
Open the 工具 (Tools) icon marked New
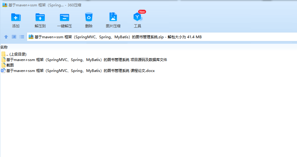[138, 17]
